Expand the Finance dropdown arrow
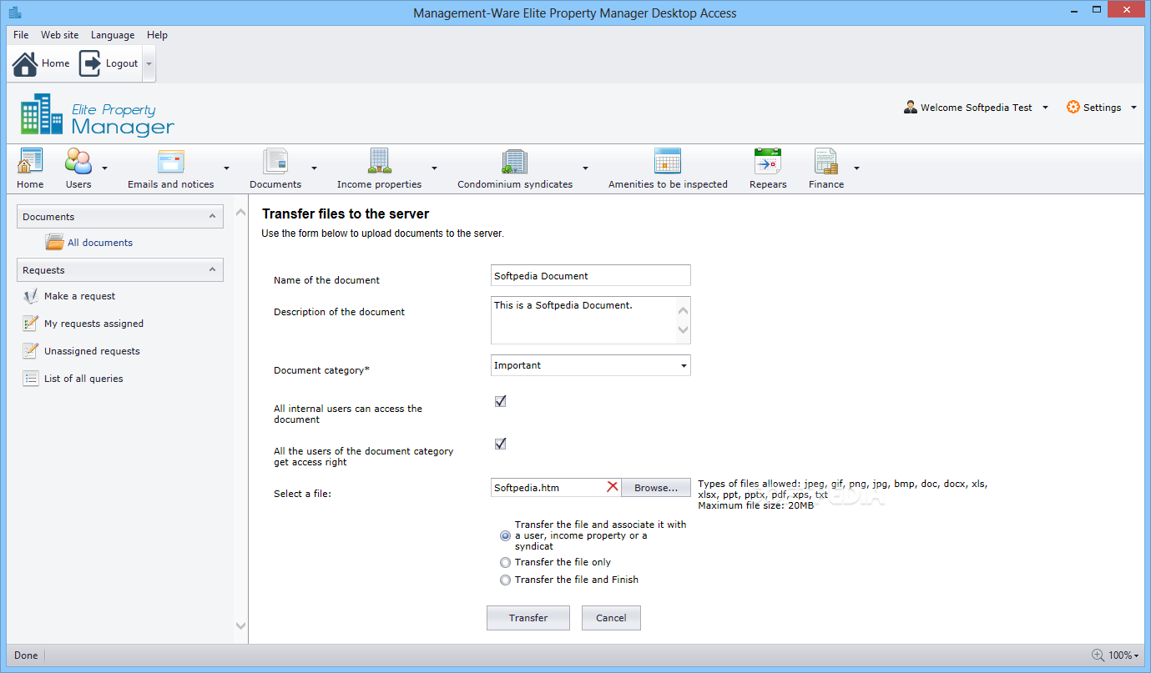Screen dimensions: 1151x673 [856, 168]
